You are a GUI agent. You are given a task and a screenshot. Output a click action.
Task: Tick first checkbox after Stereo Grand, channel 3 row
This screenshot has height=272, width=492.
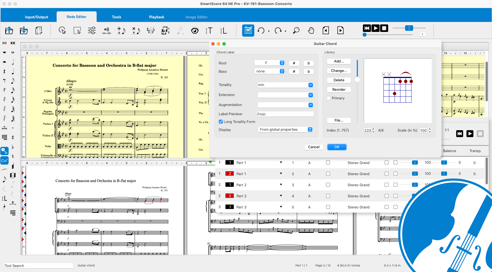386,185
